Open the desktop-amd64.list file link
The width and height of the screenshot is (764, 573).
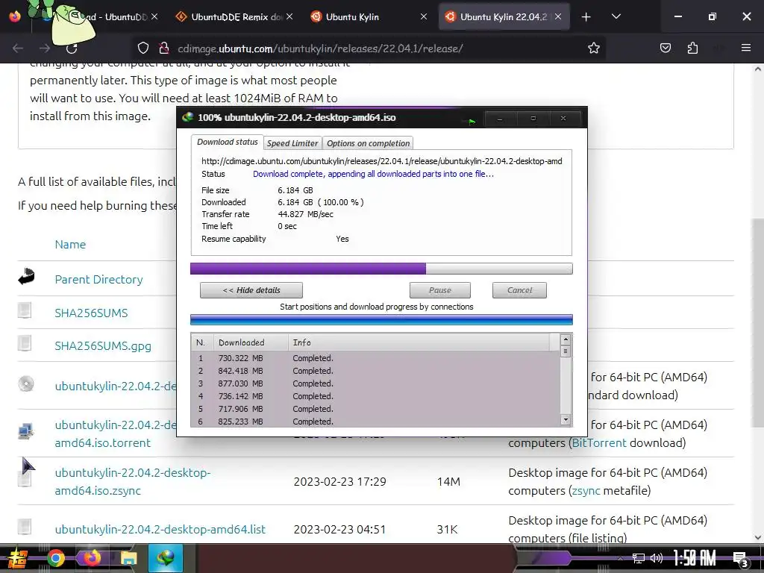(x=160, y=529)
